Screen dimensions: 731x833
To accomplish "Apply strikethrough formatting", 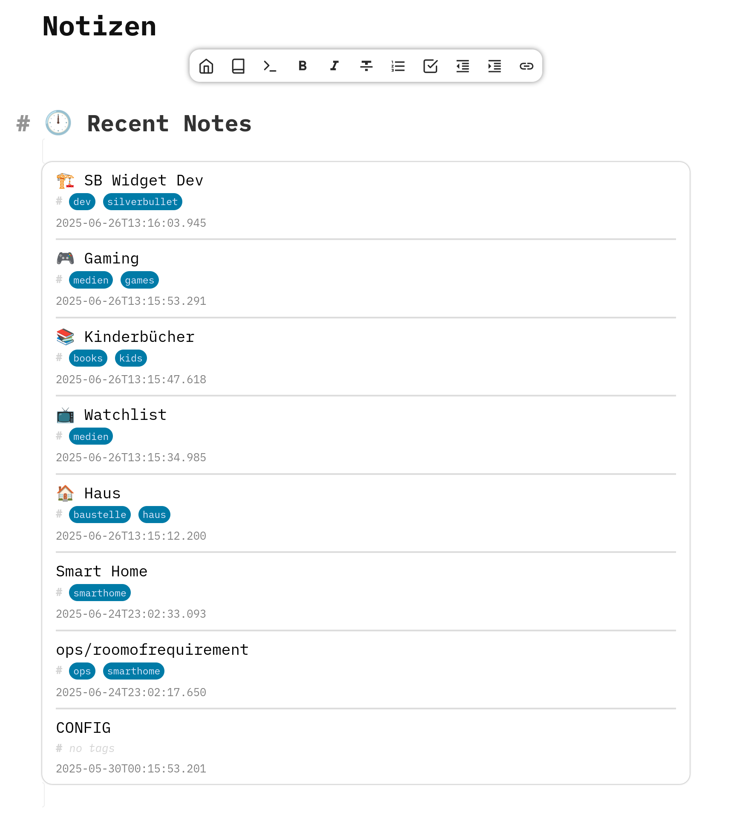I will point(366,66).
